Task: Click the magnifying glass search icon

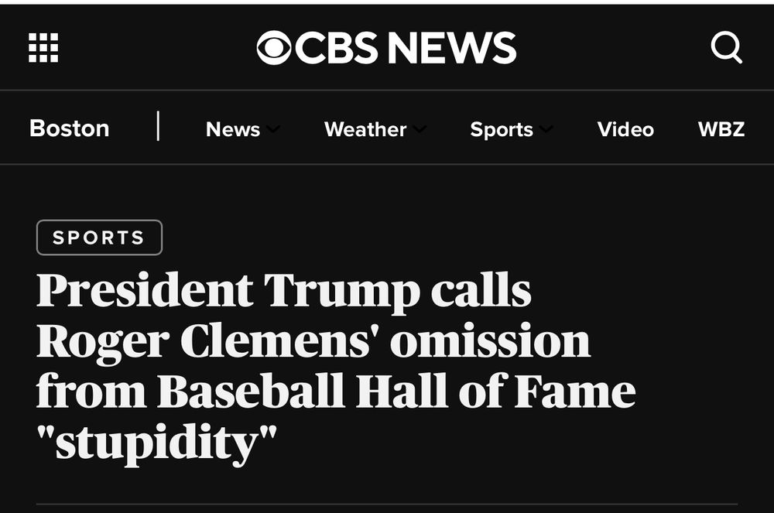Action: pos(726,47)
